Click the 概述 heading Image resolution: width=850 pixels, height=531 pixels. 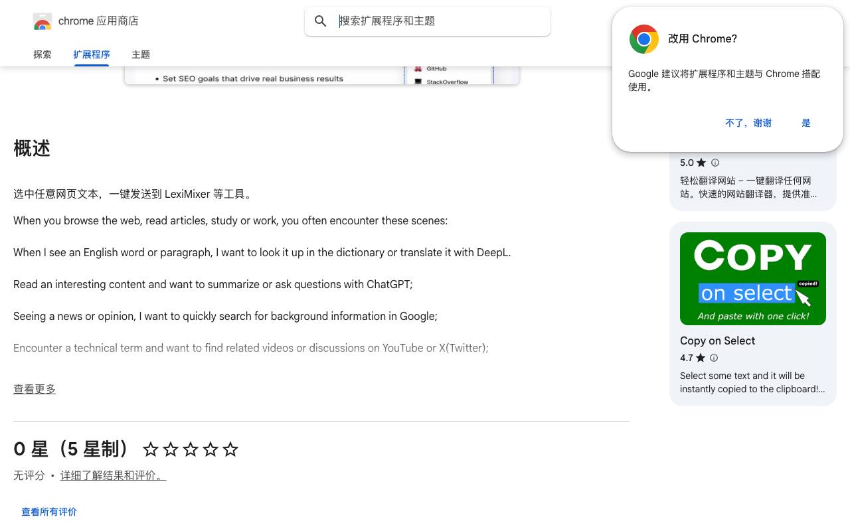coord(32,148)
